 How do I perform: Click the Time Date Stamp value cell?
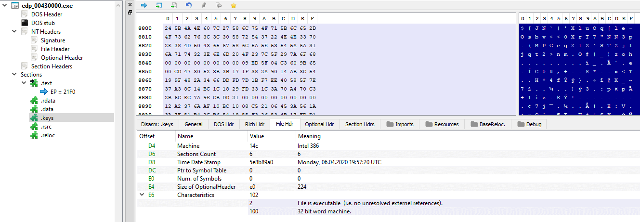tap(261, 162)
